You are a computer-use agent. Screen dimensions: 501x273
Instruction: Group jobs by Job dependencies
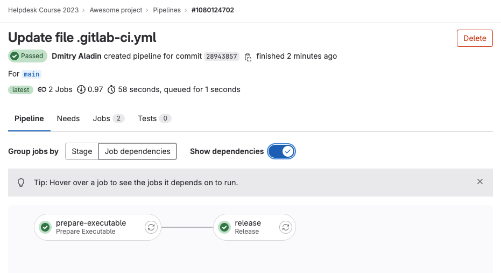[137, 151]
